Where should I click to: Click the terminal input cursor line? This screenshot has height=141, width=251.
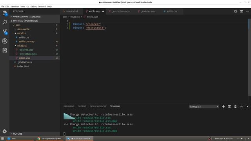[64, 134]
